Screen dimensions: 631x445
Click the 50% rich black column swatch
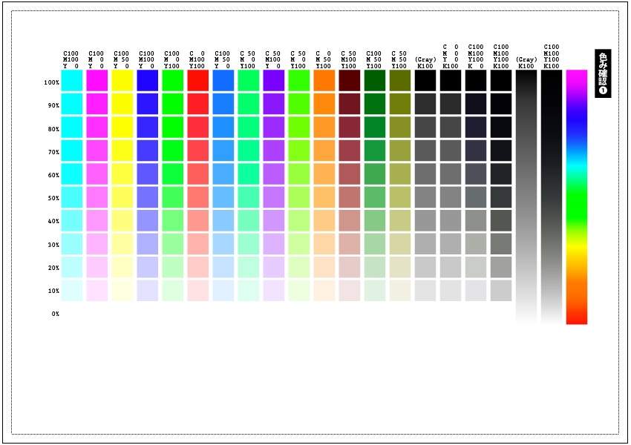click(x=501, y=197)
